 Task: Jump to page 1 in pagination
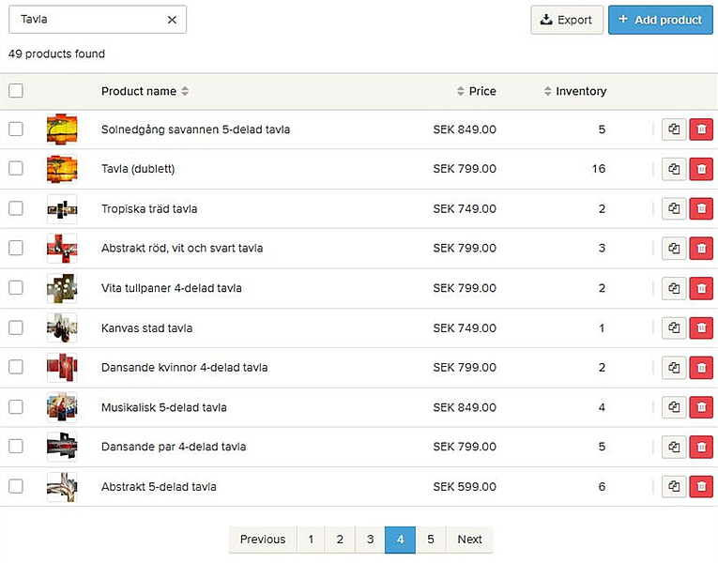click(310, 540)
